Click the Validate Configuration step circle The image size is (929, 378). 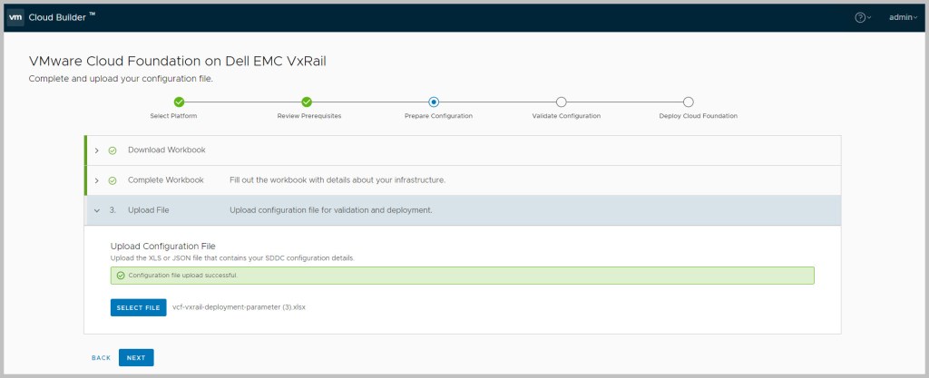[561, 102]
